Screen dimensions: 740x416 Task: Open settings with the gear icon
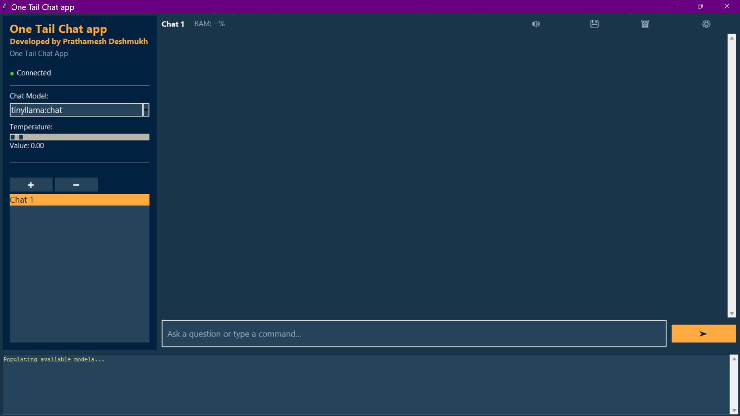(x=706, y=24)
